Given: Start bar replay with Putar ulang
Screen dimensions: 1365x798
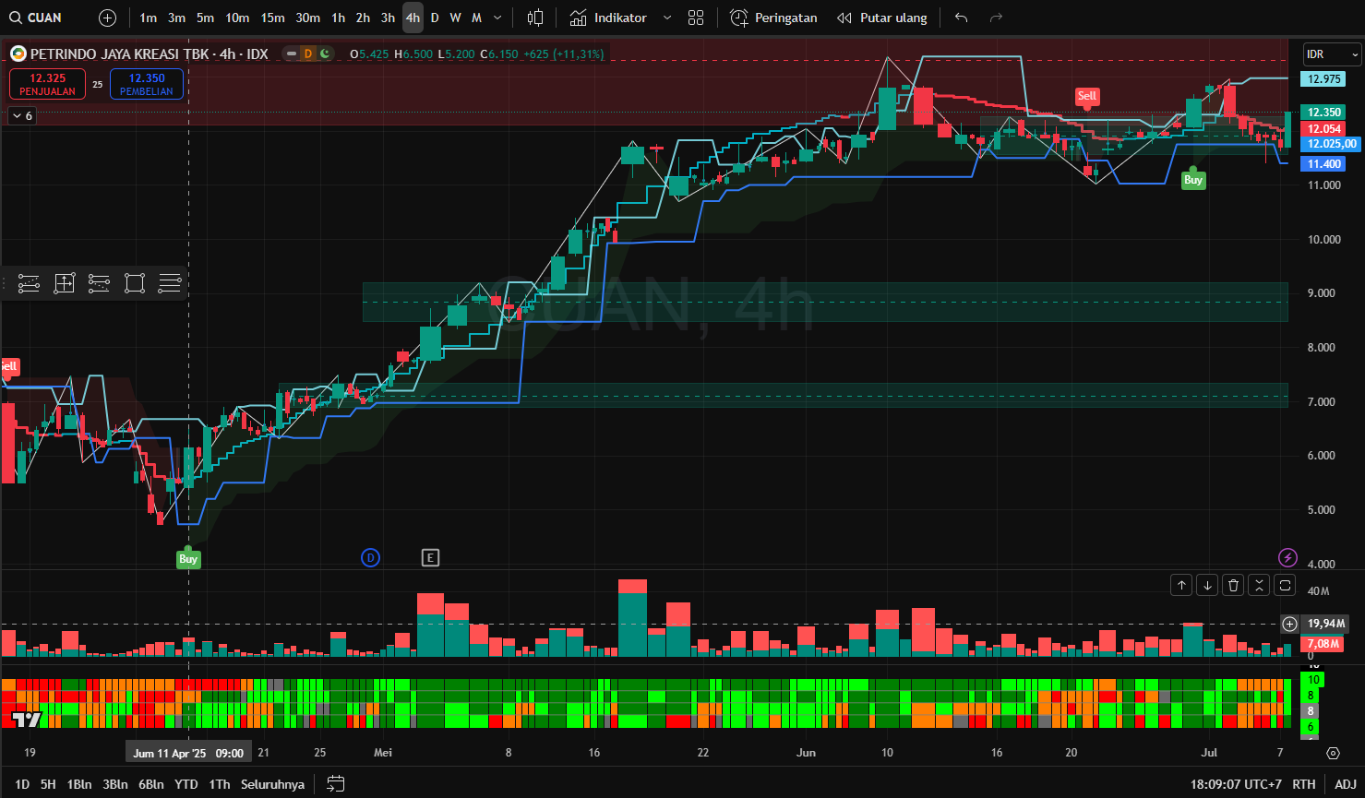Looking at the screenshot, I should coord(881,18).
